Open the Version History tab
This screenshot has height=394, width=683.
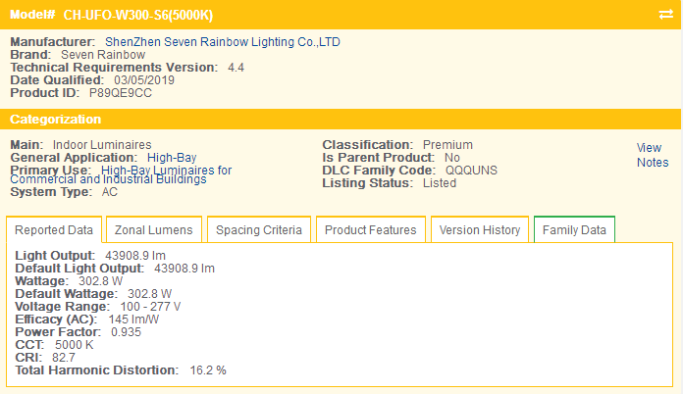click(x=479, y=230)
